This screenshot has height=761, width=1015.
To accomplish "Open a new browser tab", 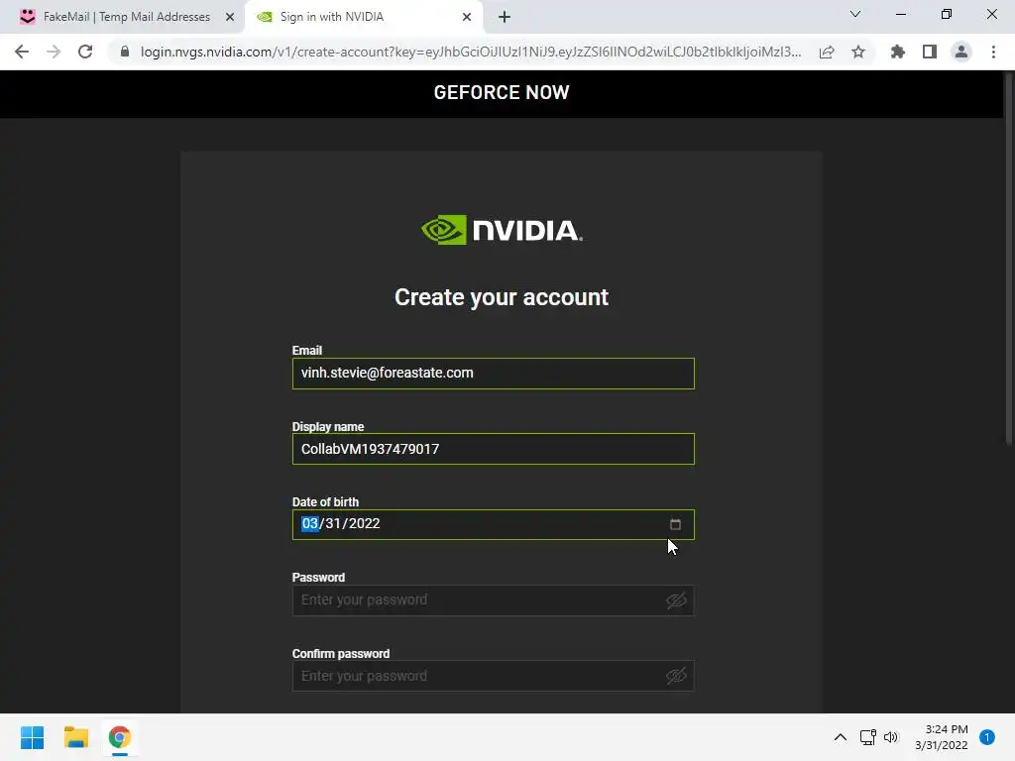I will point(505,17).
